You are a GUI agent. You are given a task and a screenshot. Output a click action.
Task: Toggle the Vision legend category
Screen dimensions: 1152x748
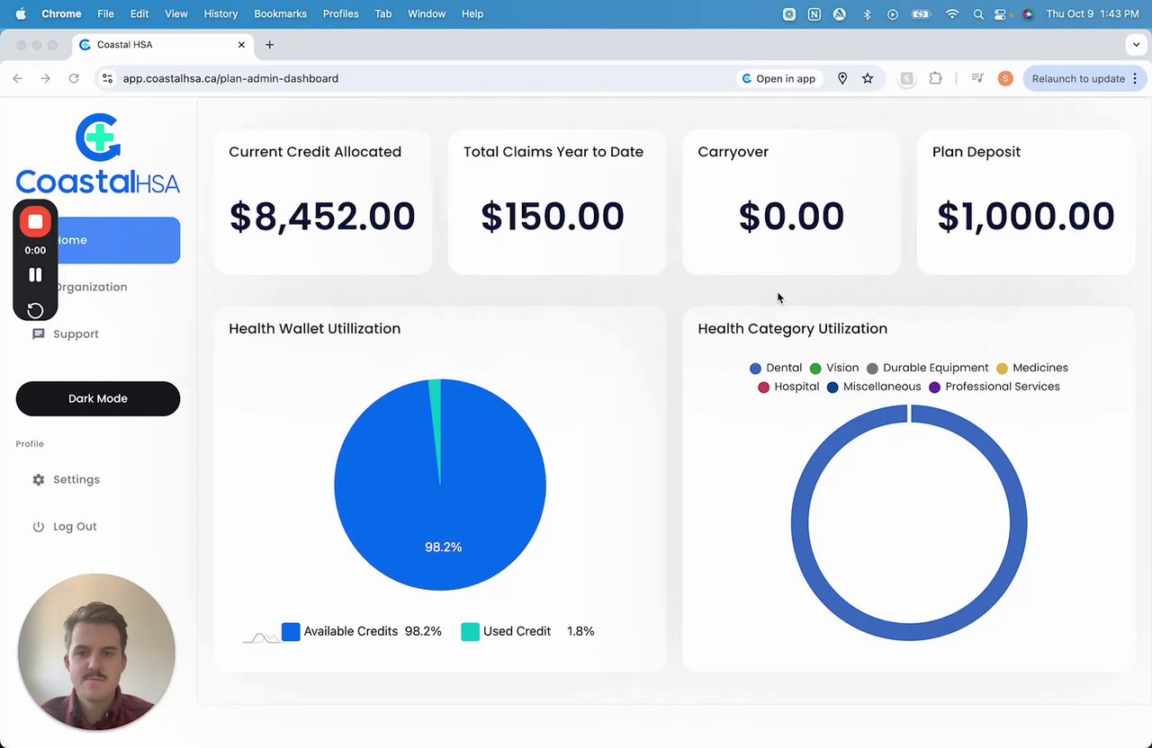coord(833,368)
